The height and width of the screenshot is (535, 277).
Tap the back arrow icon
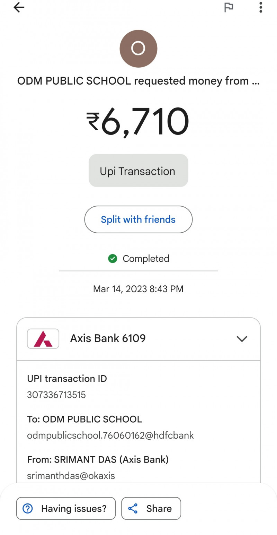(19, 8)
